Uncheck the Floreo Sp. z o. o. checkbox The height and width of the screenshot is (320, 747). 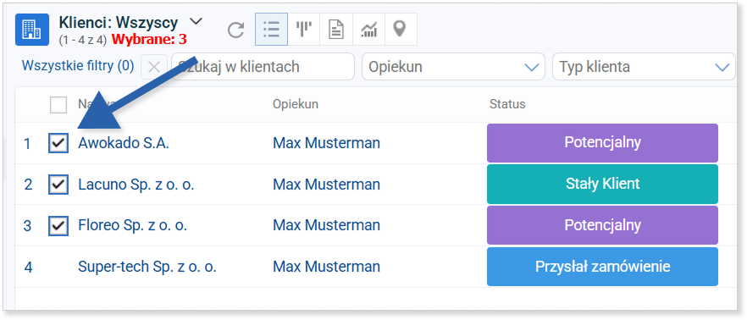click(58, 225)
